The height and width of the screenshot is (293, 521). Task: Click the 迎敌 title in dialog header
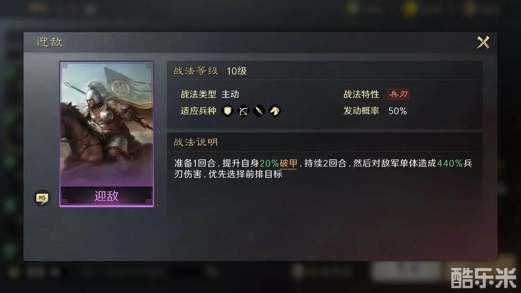[x=50, y=42]
